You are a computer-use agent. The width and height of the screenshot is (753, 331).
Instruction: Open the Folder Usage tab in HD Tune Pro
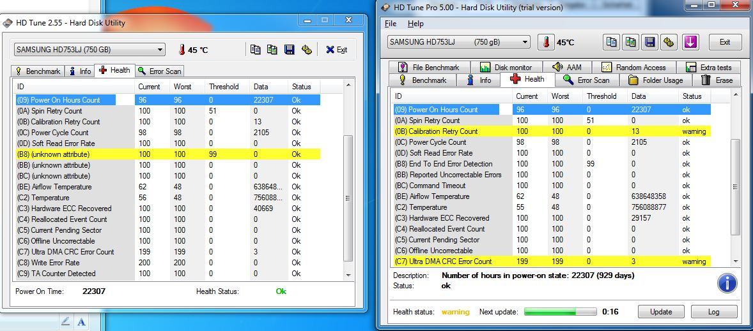coord(655,80)
